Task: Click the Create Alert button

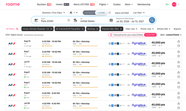Action: click(x=150, y=35)
